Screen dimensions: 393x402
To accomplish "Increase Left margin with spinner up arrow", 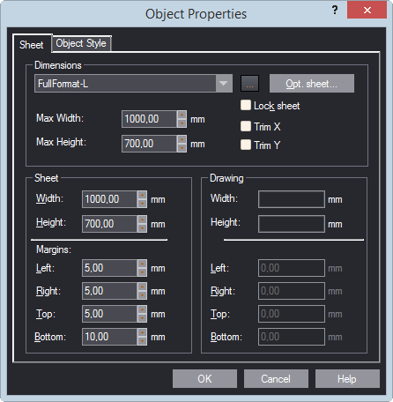I will click(x=142, y=264).
